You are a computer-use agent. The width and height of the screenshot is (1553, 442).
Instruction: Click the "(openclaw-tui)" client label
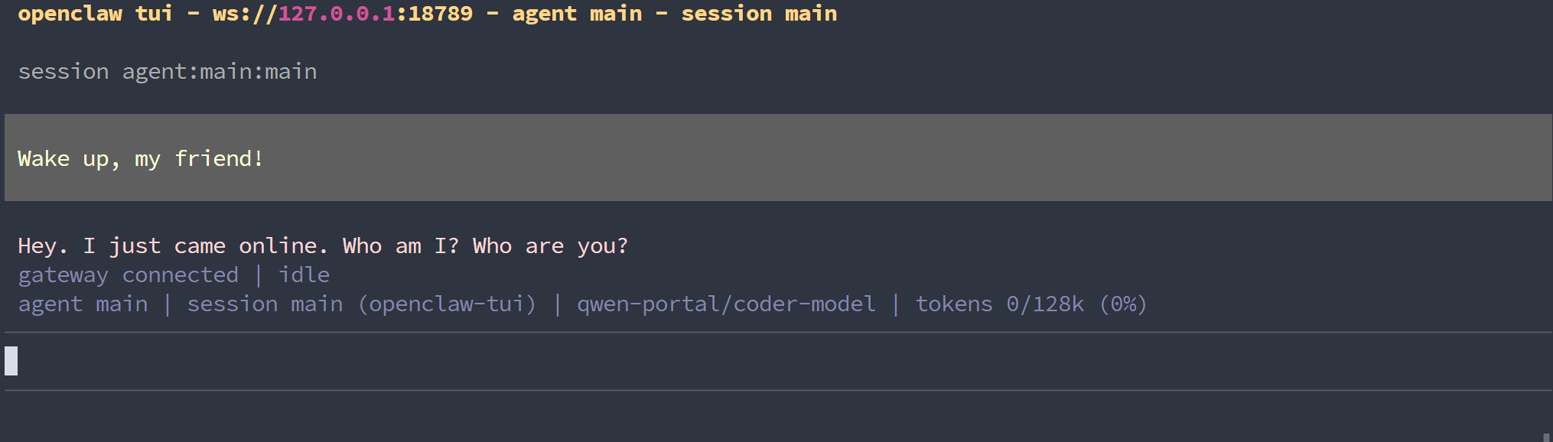[x=447, y=304]
